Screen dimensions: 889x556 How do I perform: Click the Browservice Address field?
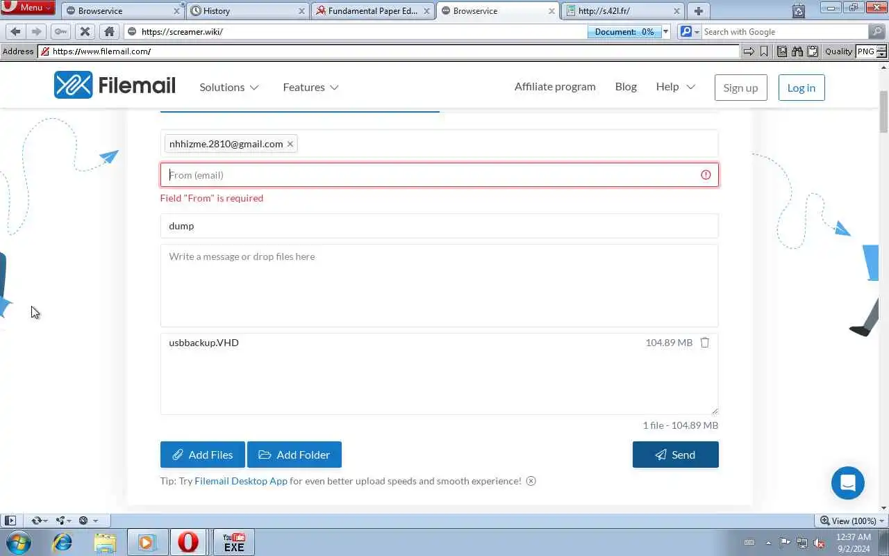click(x=389, y=51)
